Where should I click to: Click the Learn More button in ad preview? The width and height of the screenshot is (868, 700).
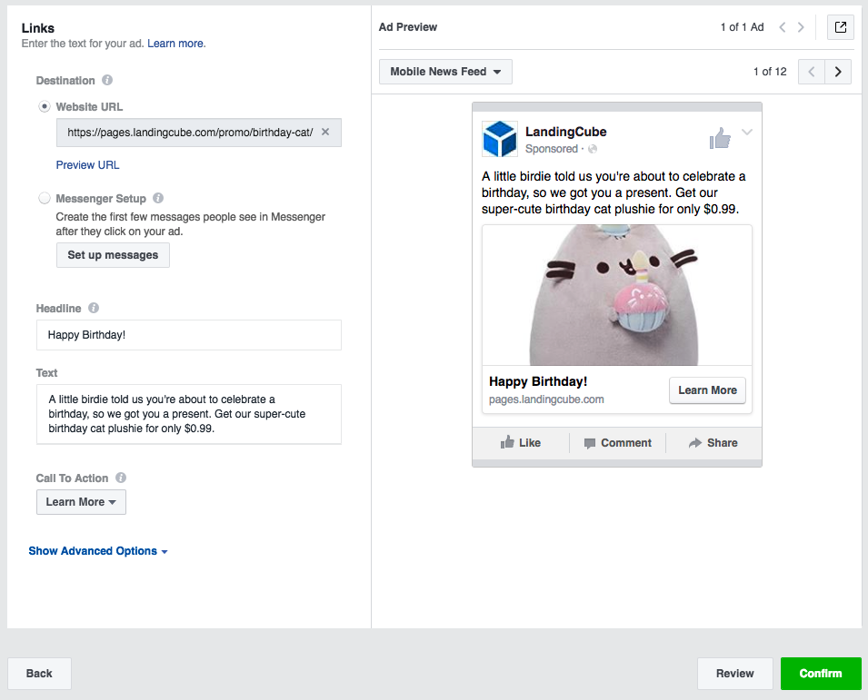coord(707,390)
